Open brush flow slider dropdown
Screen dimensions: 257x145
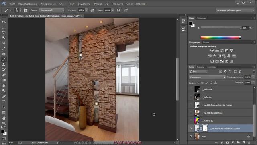[113, 10]
